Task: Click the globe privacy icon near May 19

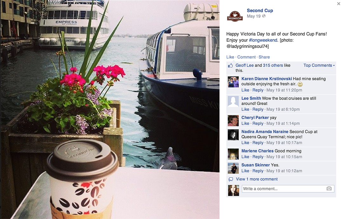Action: point(264,16)
